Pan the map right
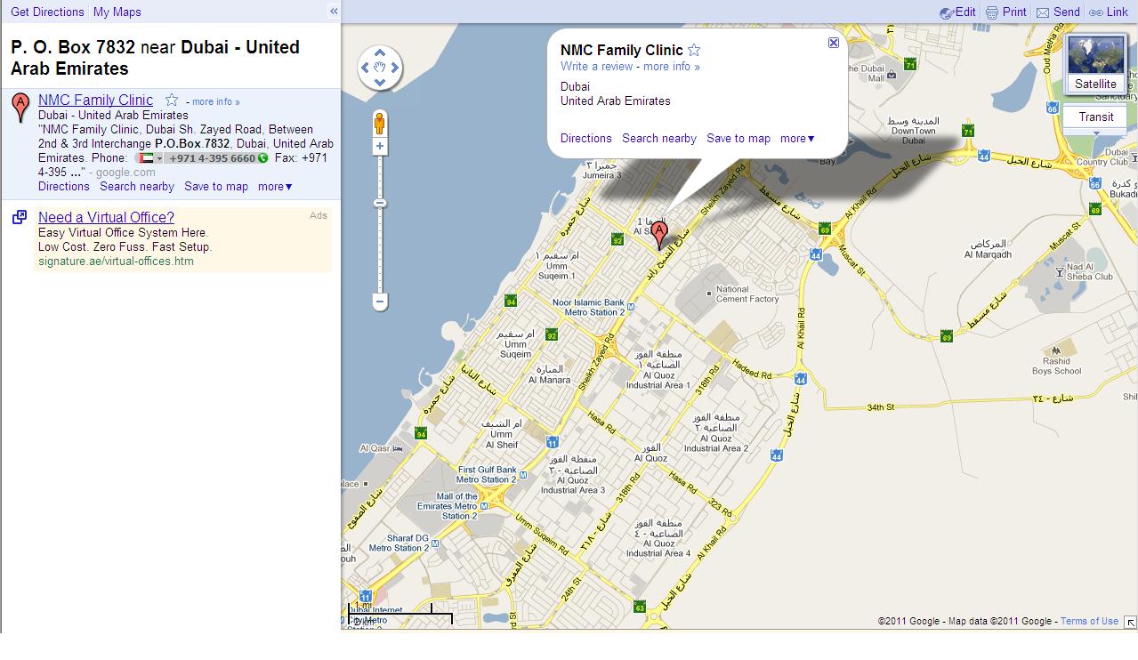The width and height of the screenshot is (1138, 660). pos(395,68)
